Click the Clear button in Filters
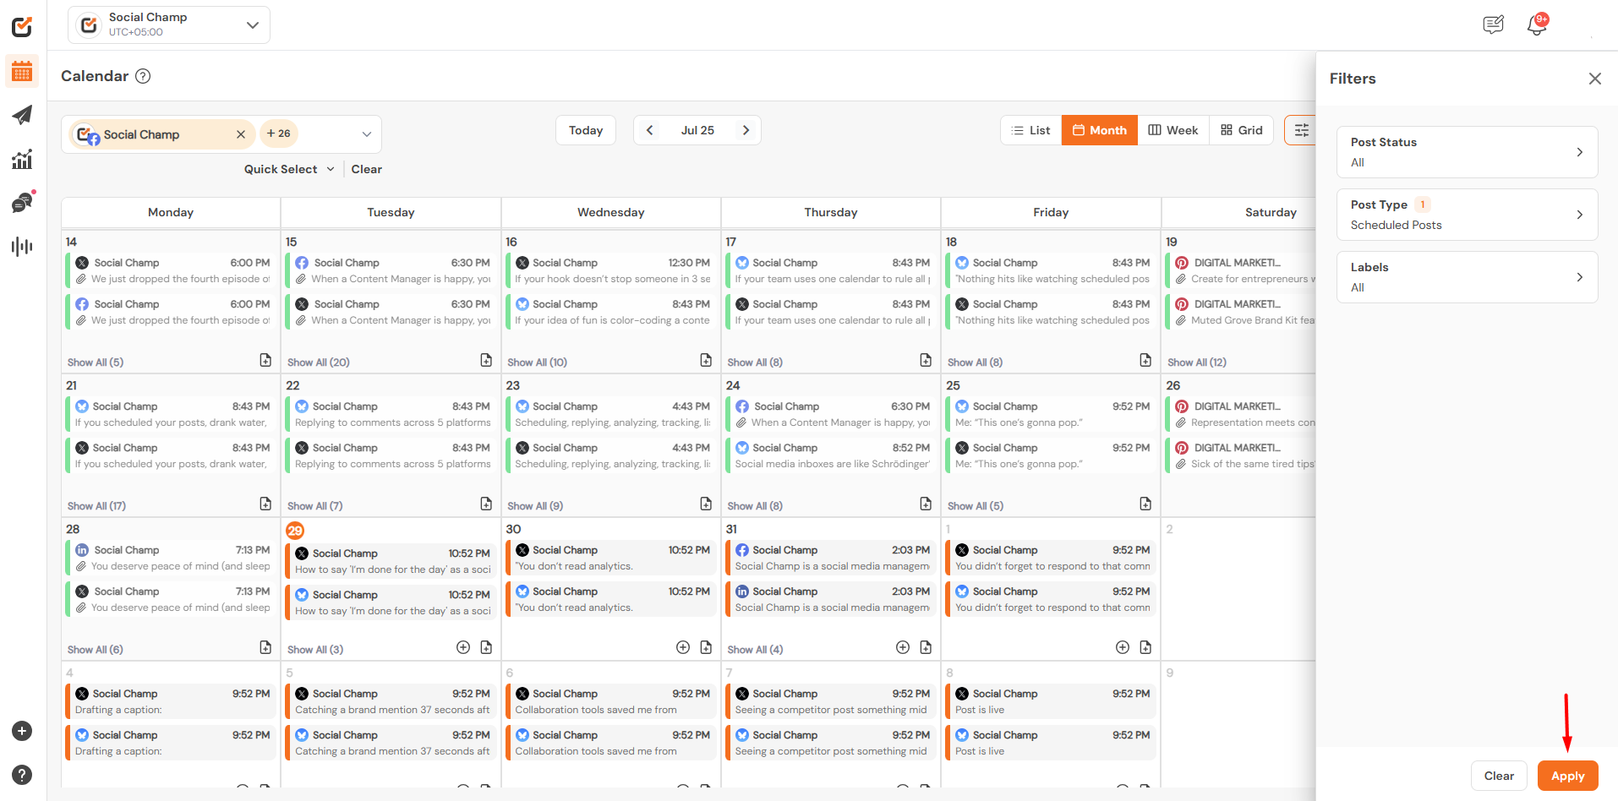The width and height of the screenshot is (1618, 801). [x=1499, y=776]
